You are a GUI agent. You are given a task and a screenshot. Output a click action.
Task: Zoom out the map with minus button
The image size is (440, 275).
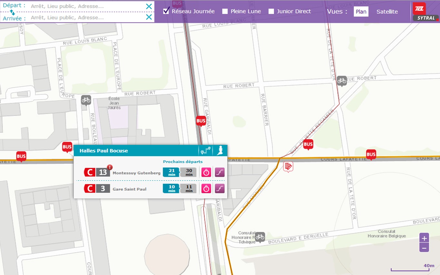click(424, 248)
